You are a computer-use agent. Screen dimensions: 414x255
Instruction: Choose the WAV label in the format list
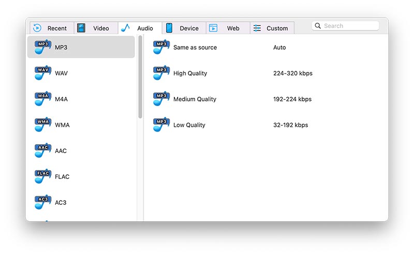pyautogui.click(x=61, y=73)
